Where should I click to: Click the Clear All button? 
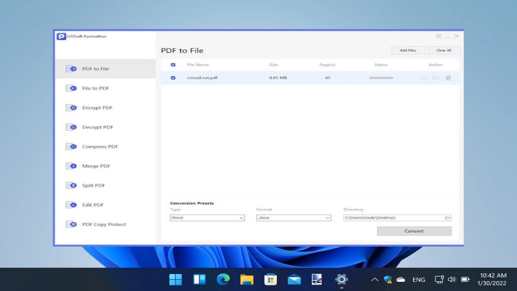[443, 51]
